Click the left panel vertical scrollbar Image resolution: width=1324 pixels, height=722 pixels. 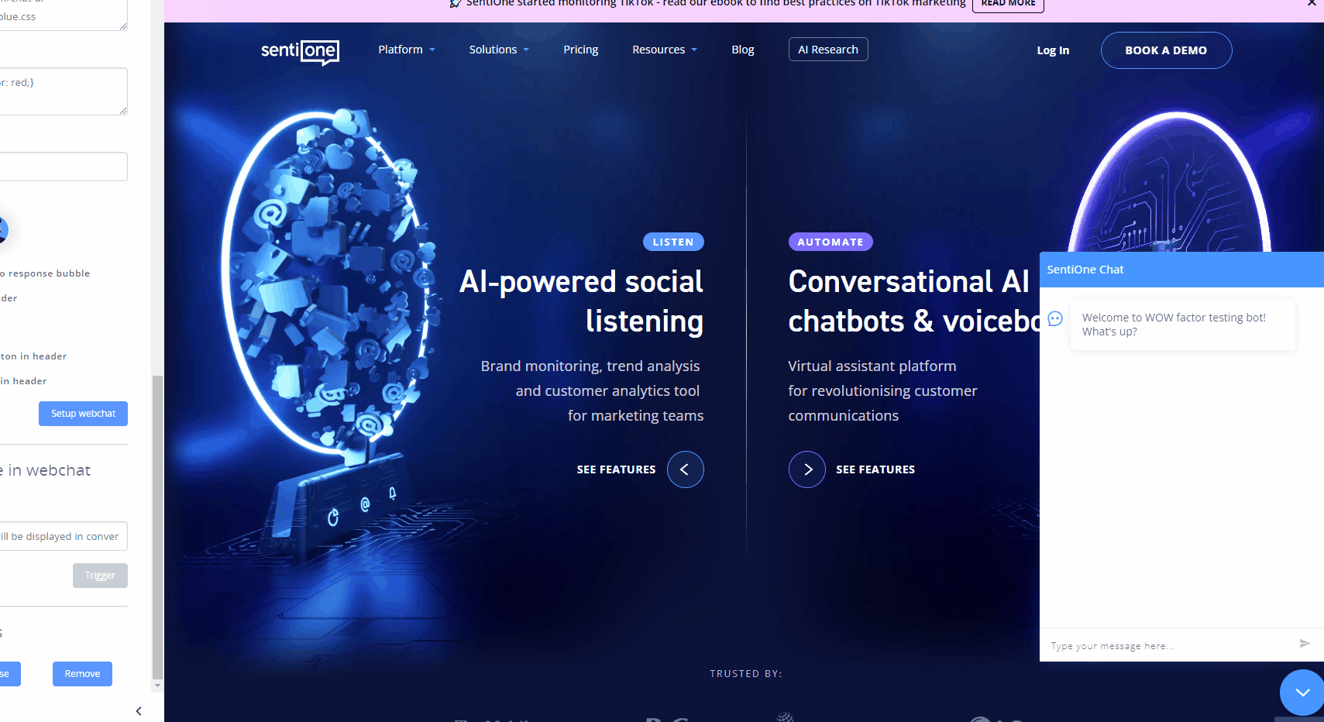pos(157,527)
